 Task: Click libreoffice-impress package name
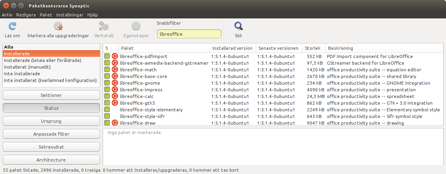coord(141,90)
